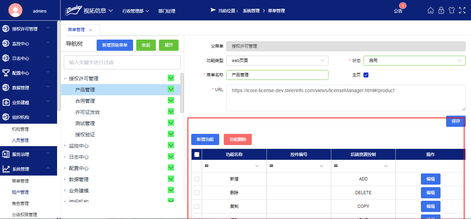This screenshot has width=471, height=219.
Task: Open the home page icon
Action: point(431,11)
